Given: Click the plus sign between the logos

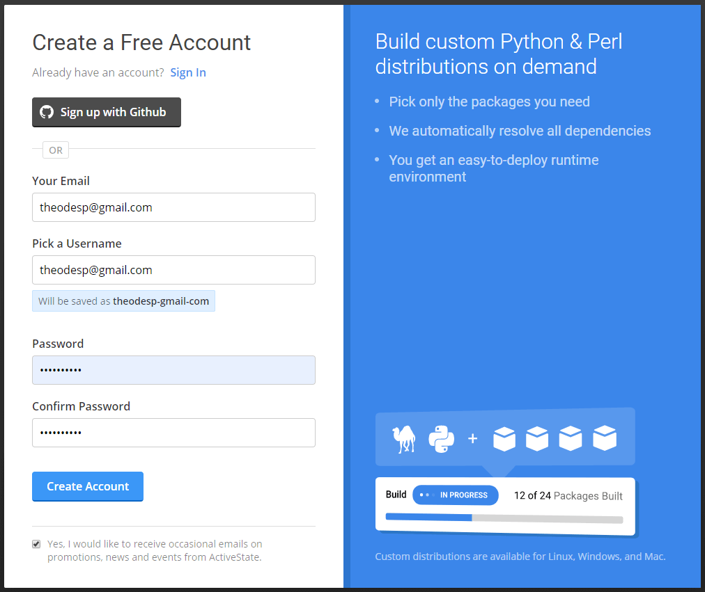Looking at the screenshot, I should click(x=473, y=438).
